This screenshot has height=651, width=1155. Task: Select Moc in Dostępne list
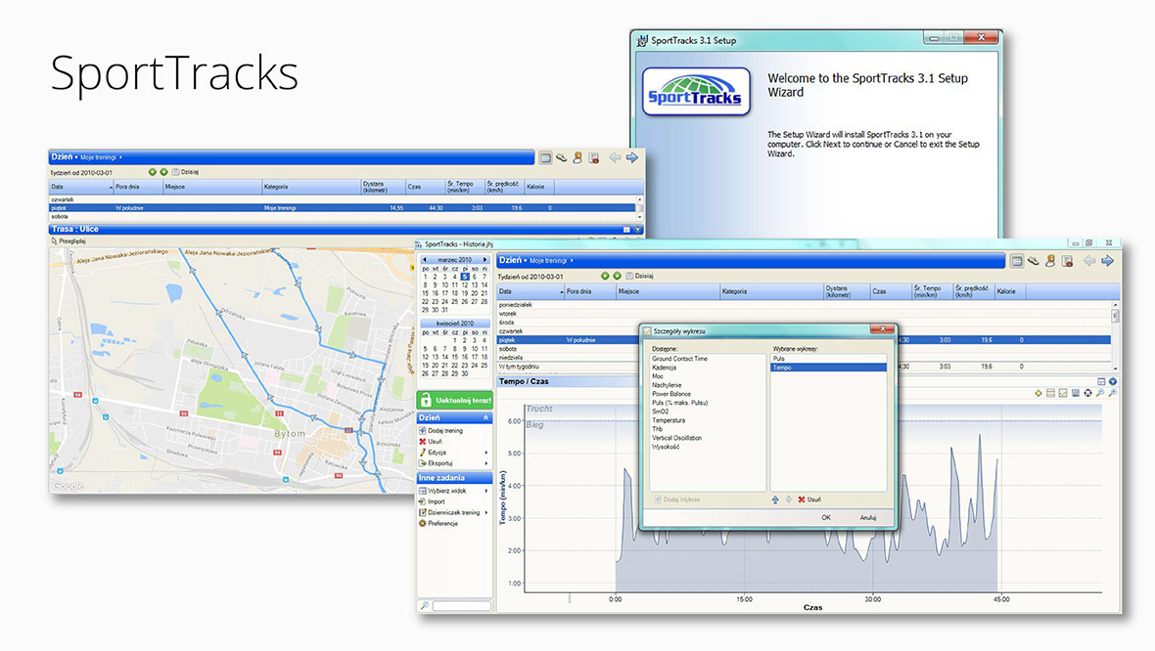[x=658, y=376]
